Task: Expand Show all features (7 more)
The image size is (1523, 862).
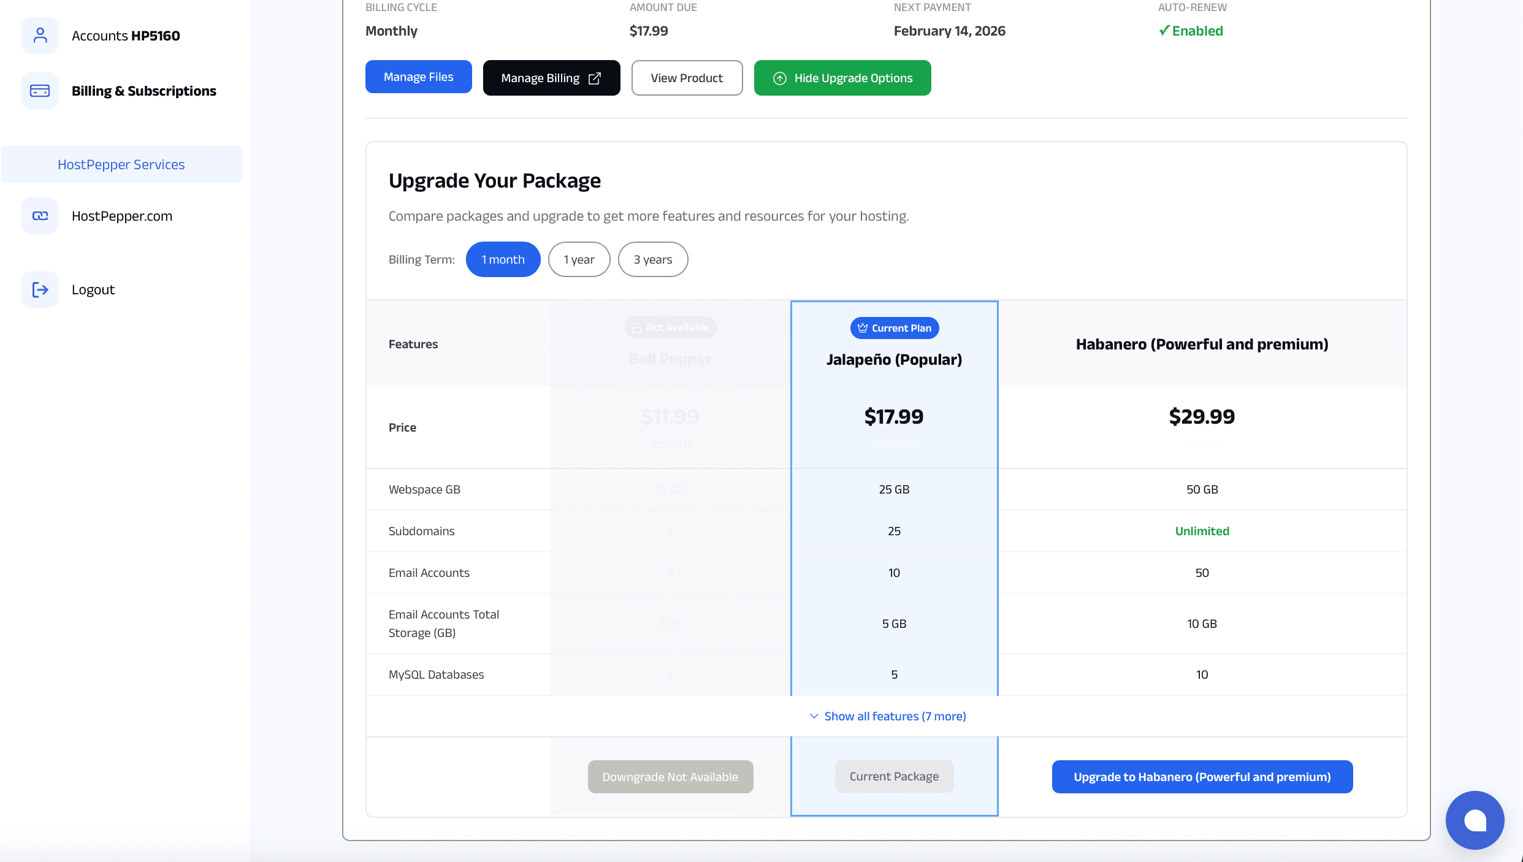Action: point(895,716)
